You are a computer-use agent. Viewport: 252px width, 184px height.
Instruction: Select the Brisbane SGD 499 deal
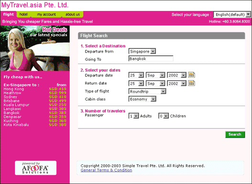[35, 101]
